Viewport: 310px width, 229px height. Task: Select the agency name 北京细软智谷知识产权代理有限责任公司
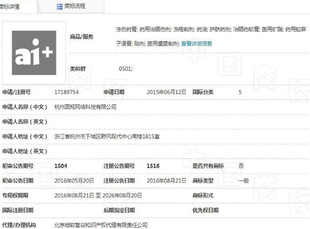pyautogui.click(x=101, y=225)
